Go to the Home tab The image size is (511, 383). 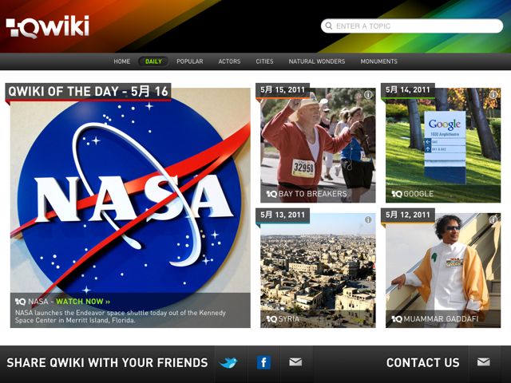122,61
